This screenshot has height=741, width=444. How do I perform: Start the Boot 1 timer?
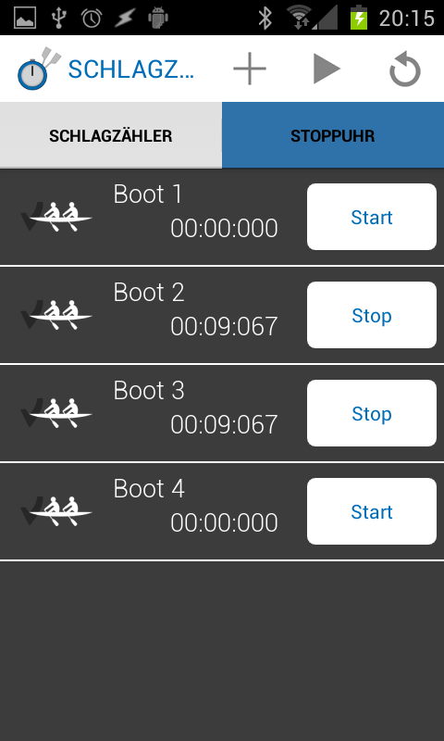[372, 217]
